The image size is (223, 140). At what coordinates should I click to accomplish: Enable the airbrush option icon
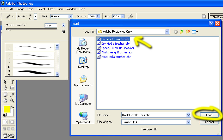pos(130,16)
